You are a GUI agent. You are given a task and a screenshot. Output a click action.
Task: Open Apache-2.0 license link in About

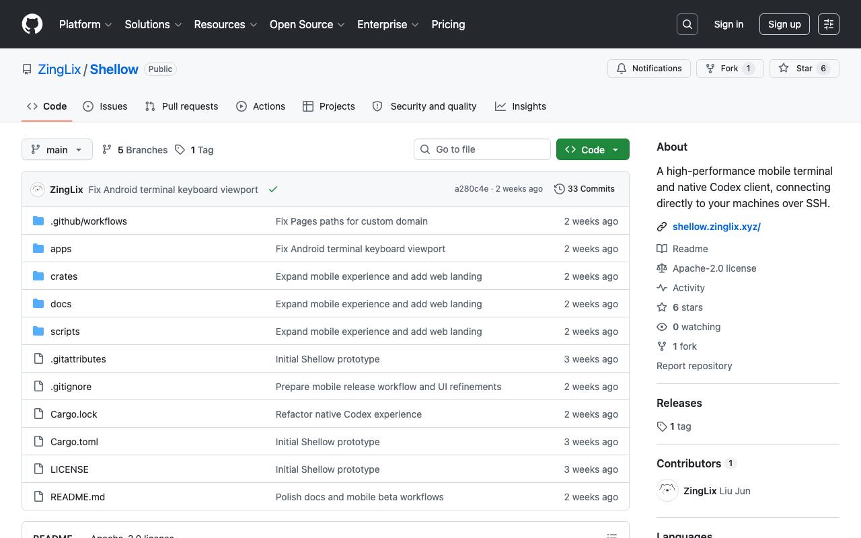coord(707,268)
